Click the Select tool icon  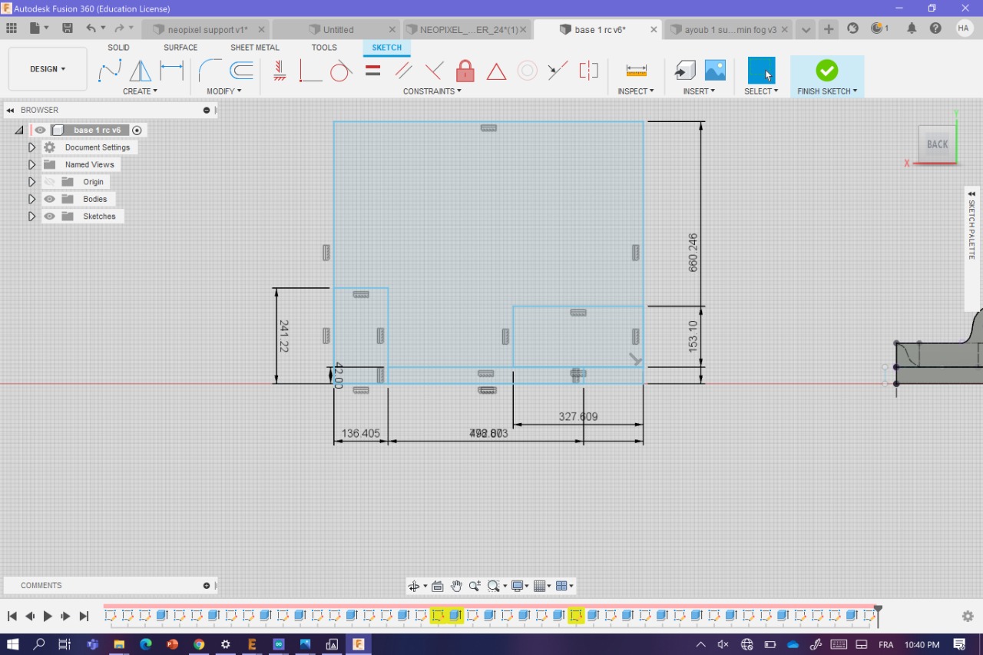pyautogui.click(x=761, y=71)
